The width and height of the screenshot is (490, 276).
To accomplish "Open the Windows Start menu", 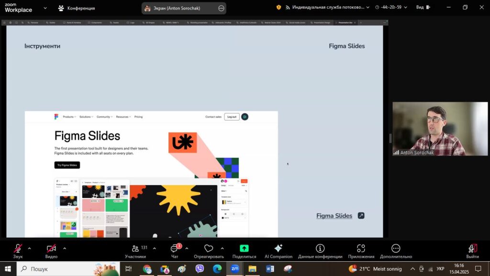I will coord(8,269).
